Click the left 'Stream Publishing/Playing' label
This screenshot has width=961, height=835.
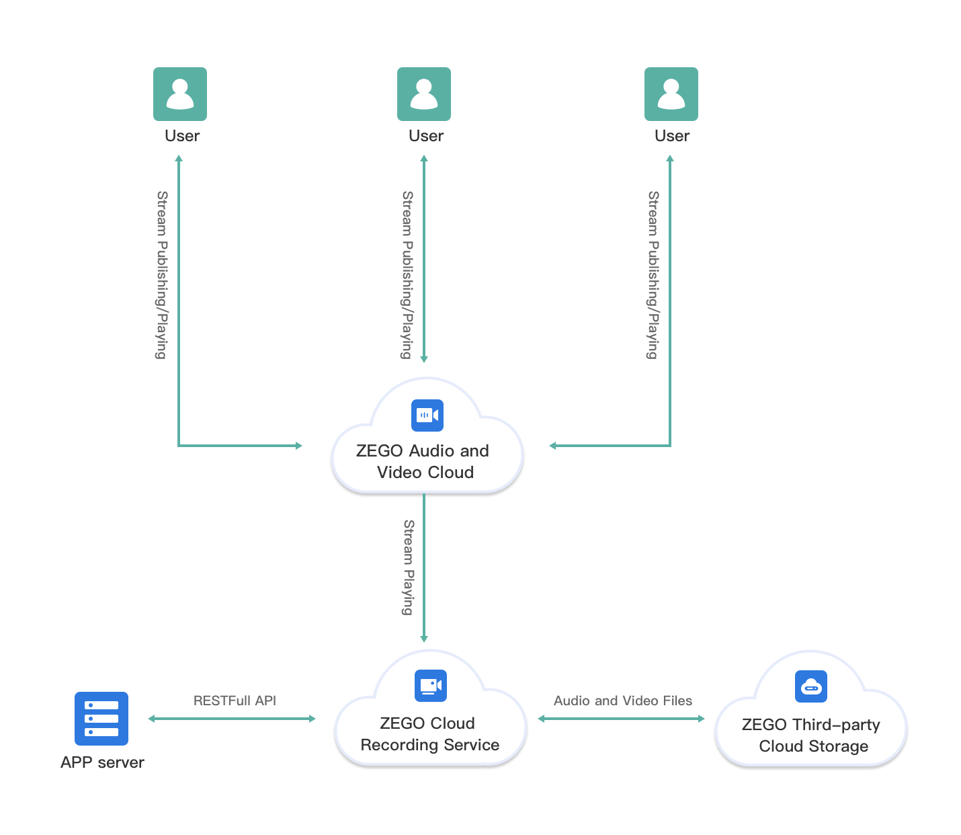(162, 275)
